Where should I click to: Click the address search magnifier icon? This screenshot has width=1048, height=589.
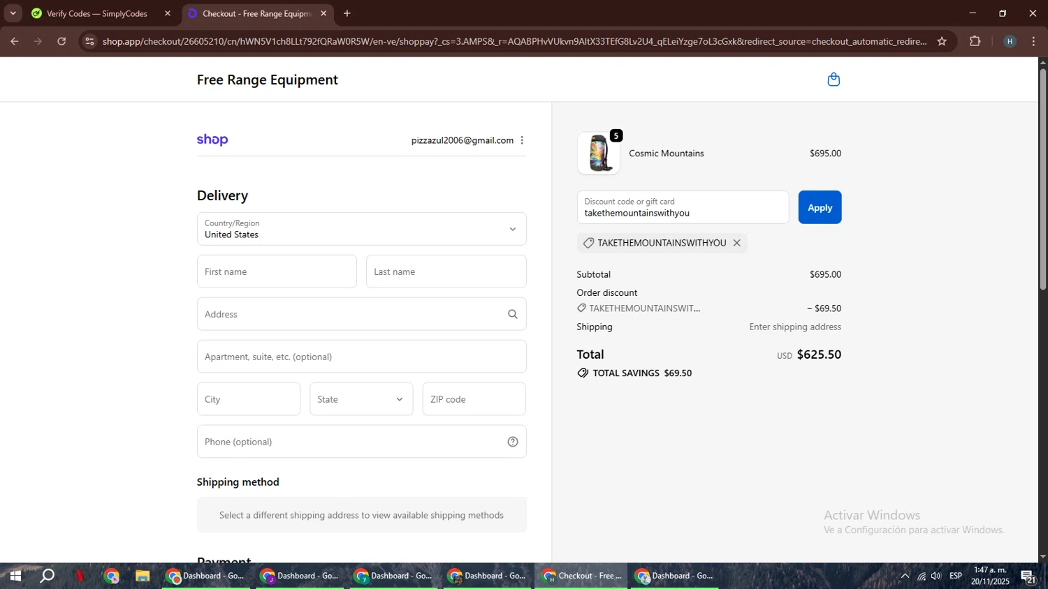[x=513, y=314]
